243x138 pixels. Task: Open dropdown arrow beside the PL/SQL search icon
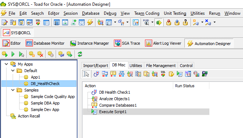pyautogui.click(x=152, y=22)
